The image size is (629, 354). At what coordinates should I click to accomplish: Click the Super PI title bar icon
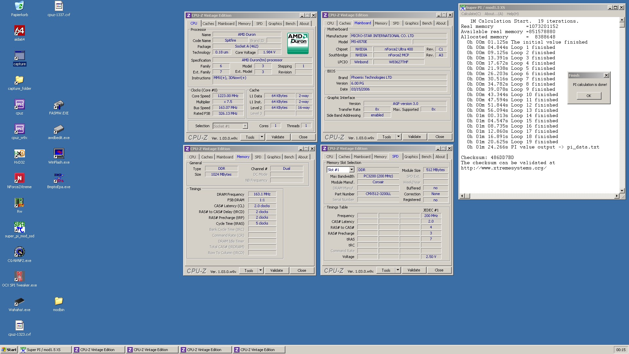coord(463,7)
